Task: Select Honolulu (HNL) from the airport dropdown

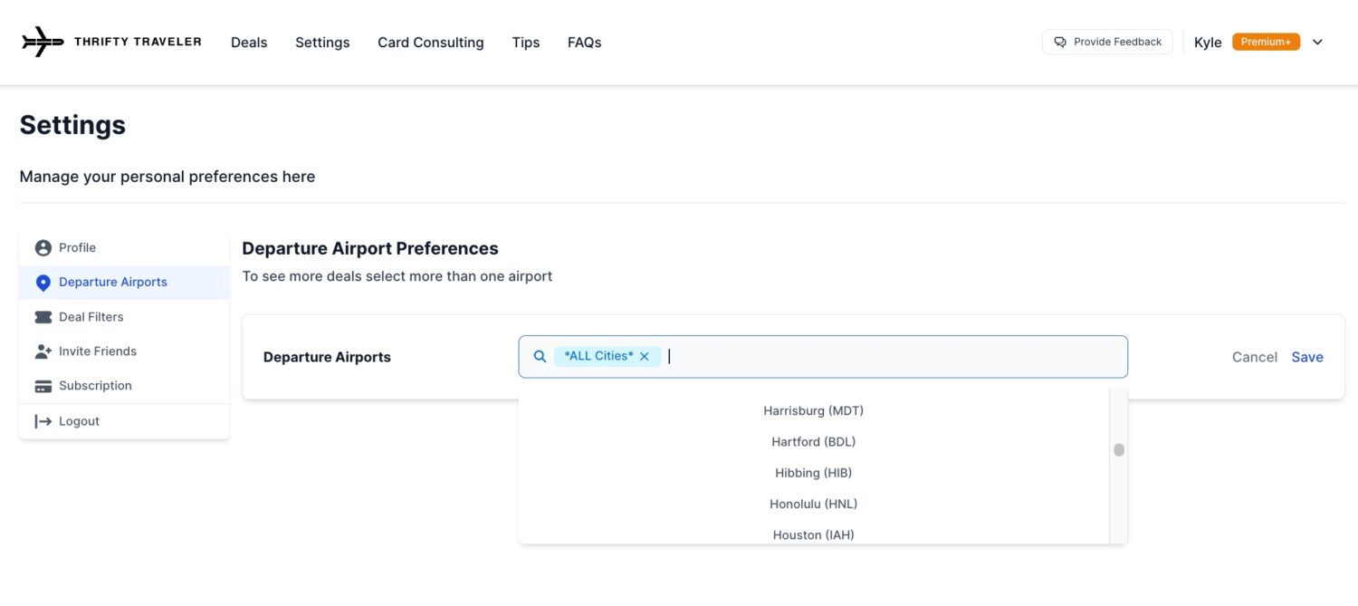Action: click(813, 503)
